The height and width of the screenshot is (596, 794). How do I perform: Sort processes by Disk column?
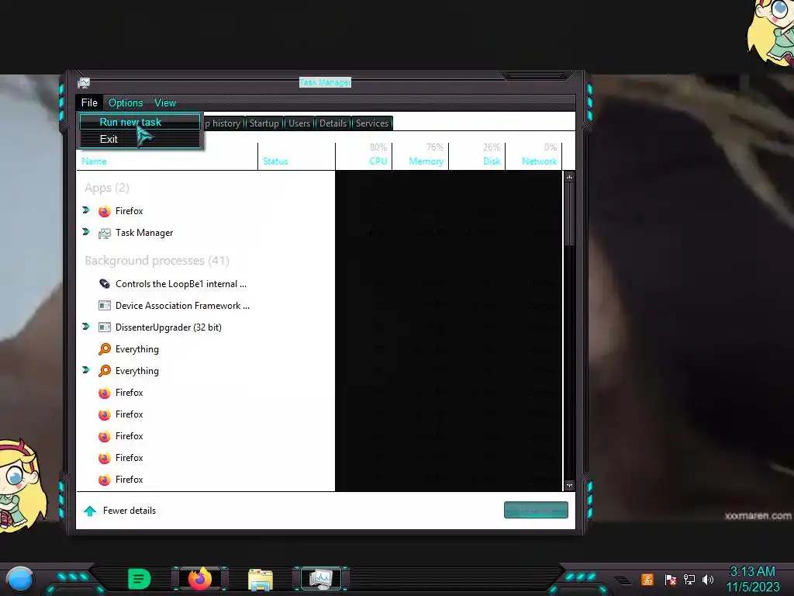(477, 157)
